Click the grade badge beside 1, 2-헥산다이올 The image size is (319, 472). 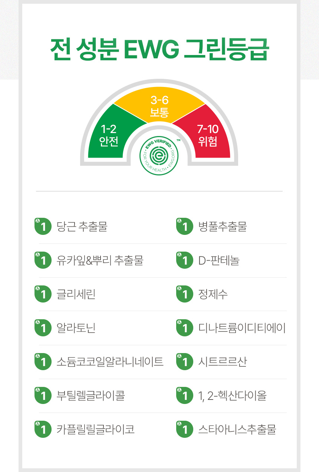(185, 396)
